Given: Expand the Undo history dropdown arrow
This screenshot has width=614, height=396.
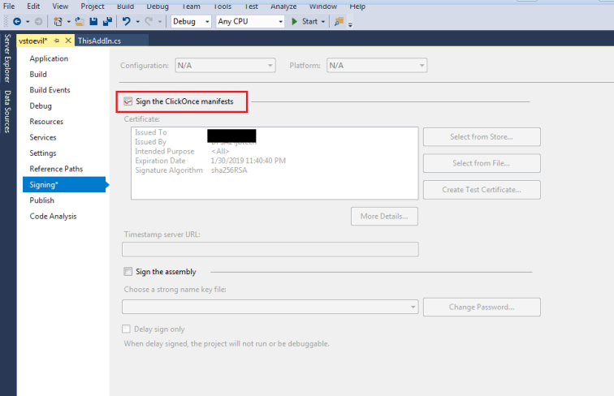Looking at the screenshot, I should point(137,22).
